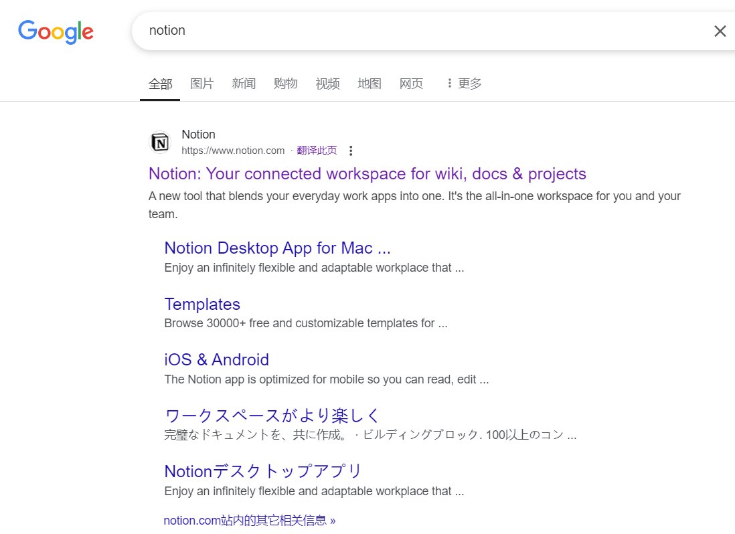Open the 购物 tab
Image resolution: width=735 pixels, height=534 pixels.
285,84
